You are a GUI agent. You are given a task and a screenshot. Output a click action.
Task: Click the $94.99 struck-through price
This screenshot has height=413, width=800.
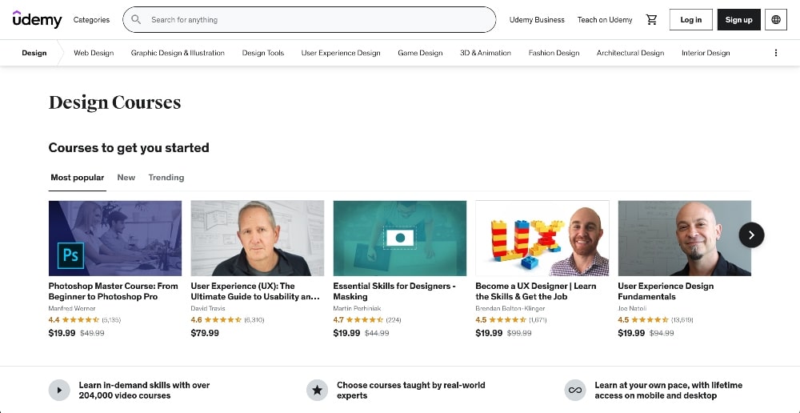[x=662, y=333]
